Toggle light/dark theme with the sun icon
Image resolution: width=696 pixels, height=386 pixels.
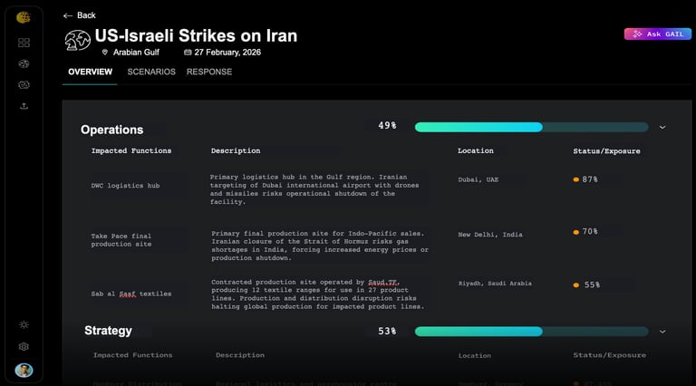(x=24, y=324)
